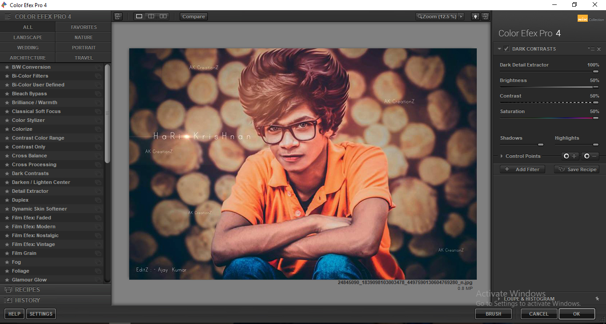Show Wedding category filters

tap(28, 47)
